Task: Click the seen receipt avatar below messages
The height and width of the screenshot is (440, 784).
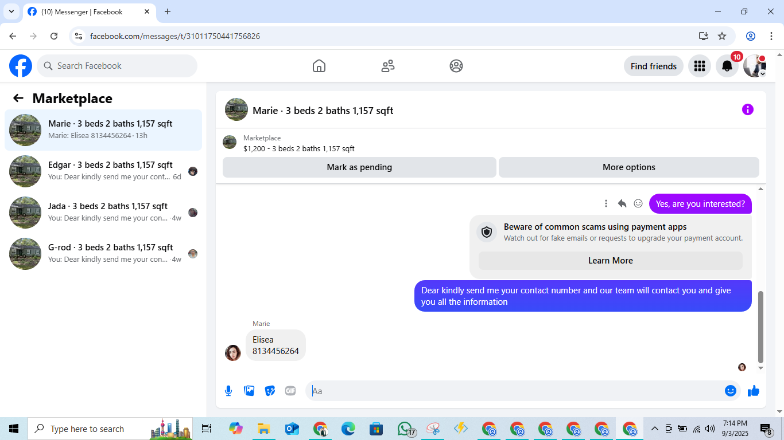Action: (x=742, y=367)
